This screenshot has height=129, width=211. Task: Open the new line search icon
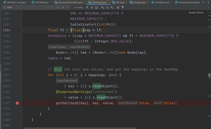coord(53,7)
